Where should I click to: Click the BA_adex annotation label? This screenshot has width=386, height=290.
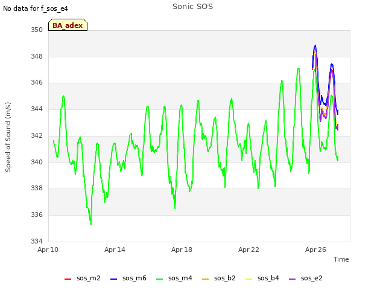(x=68, y=25)
